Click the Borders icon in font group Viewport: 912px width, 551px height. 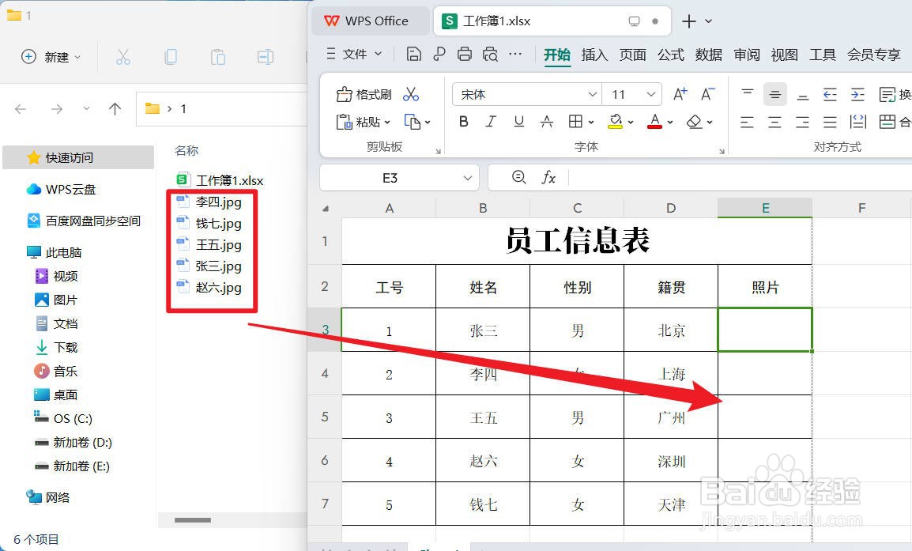575,121
